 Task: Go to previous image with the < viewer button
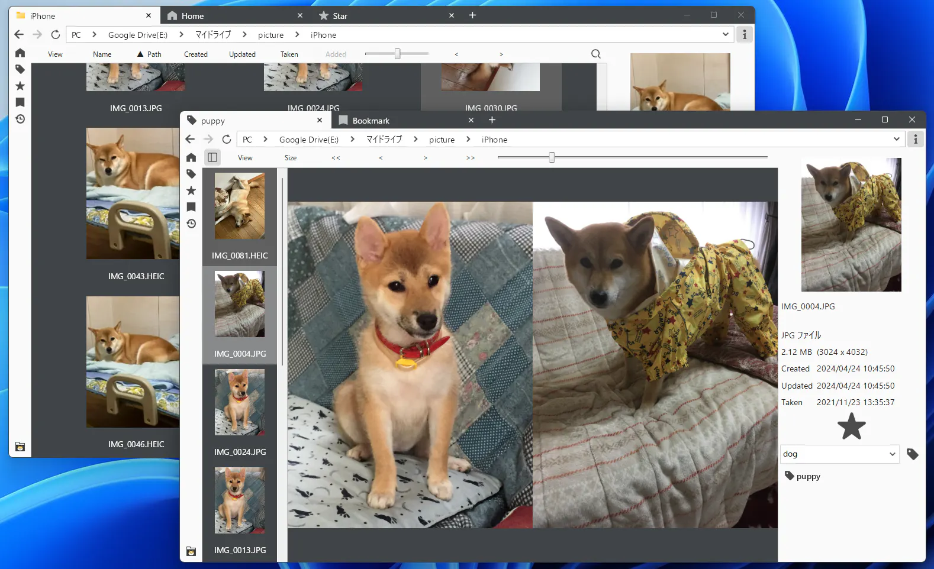tap(381, 158)
